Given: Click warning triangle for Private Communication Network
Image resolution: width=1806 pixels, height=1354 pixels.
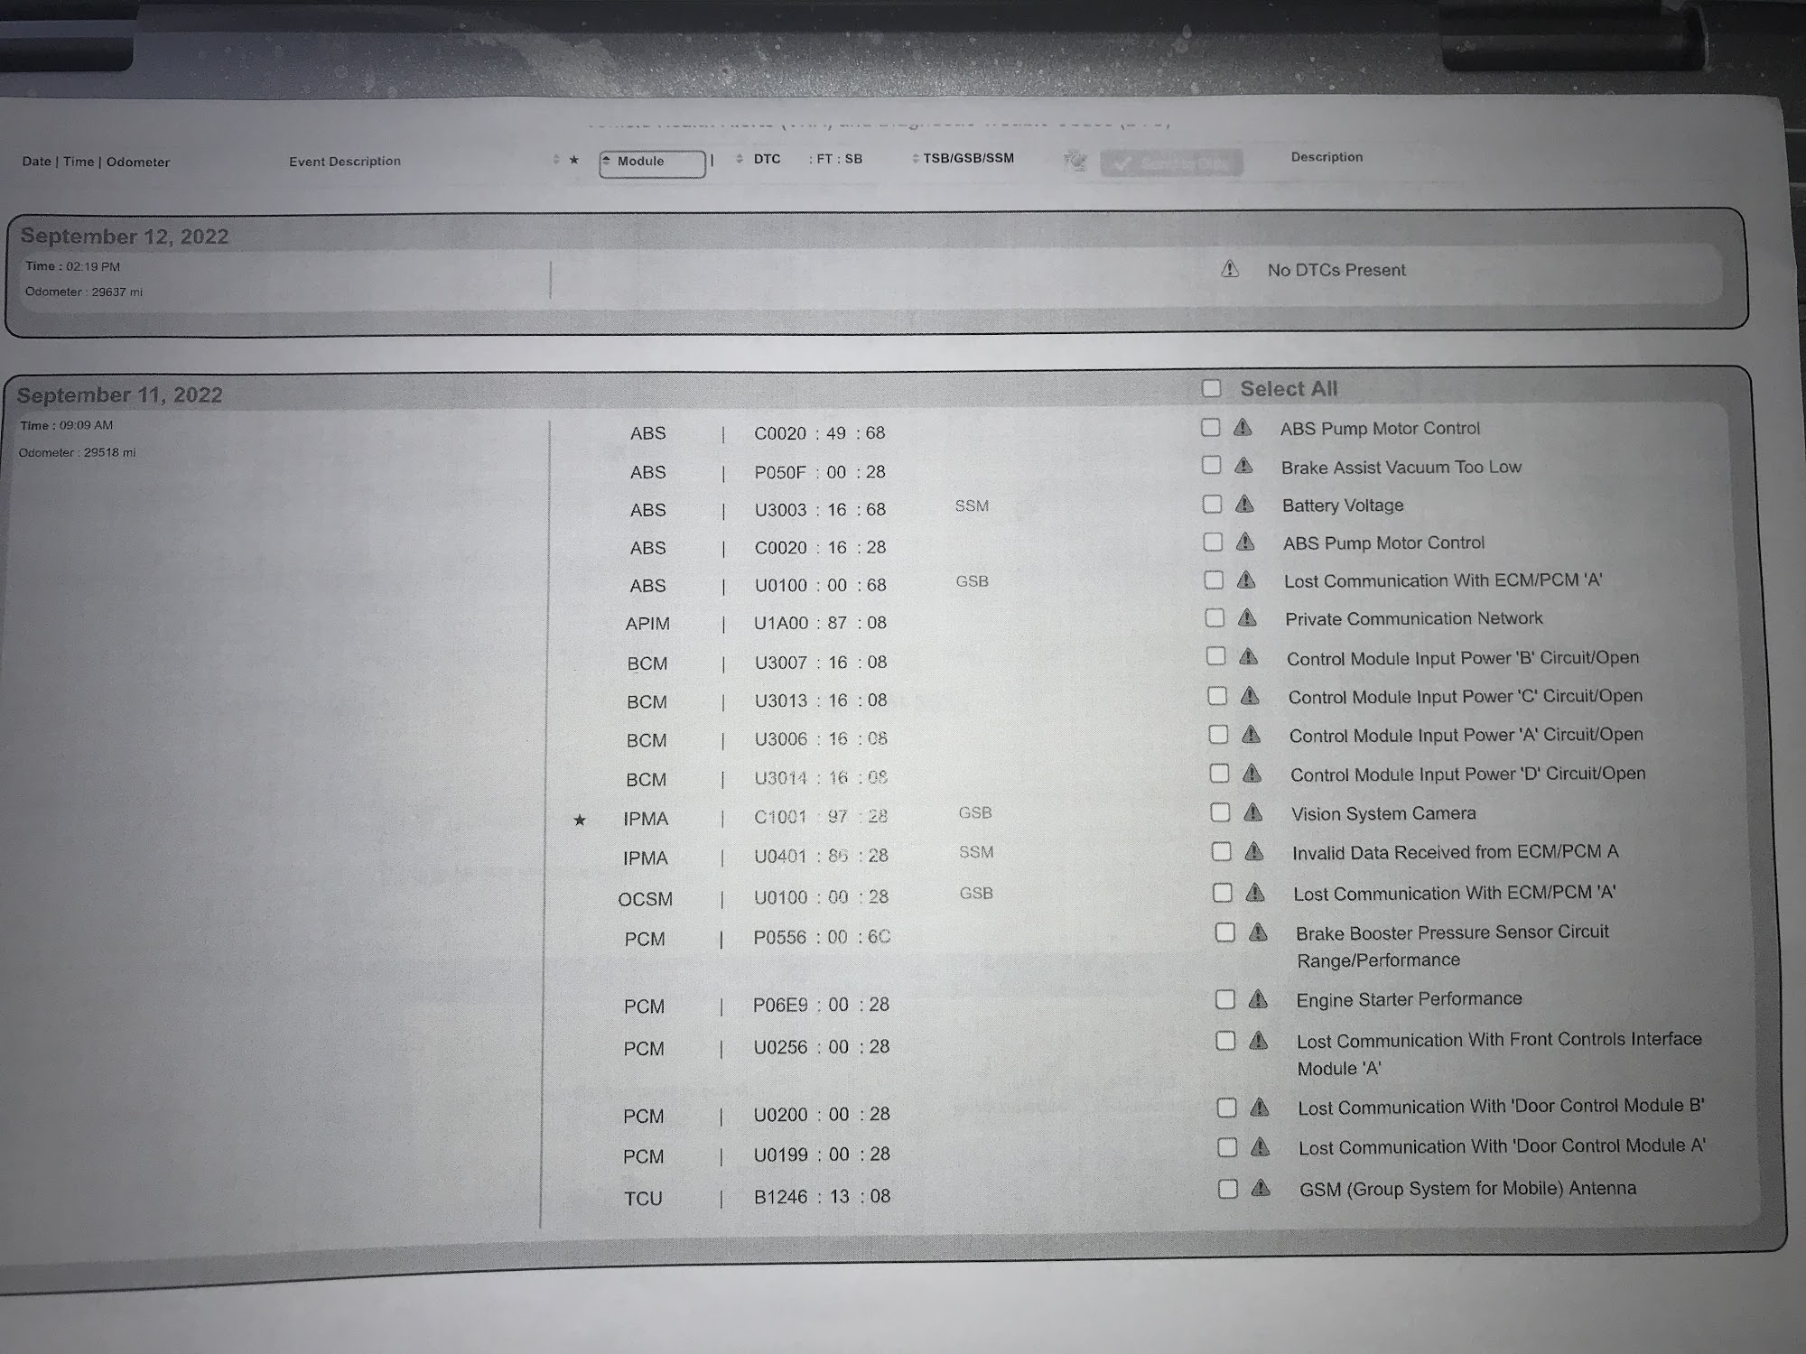Looking at the screenshot, I should pos(1247,618).
